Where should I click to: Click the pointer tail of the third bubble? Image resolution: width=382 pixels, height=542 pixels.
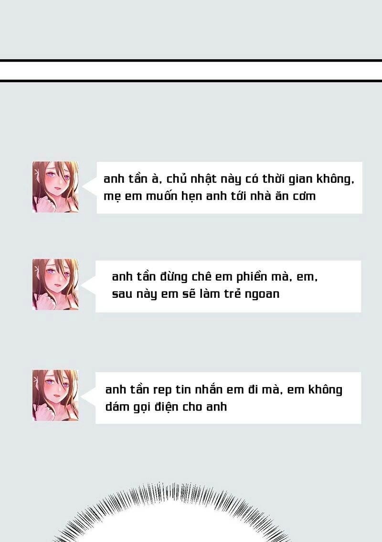pos(89,398)
